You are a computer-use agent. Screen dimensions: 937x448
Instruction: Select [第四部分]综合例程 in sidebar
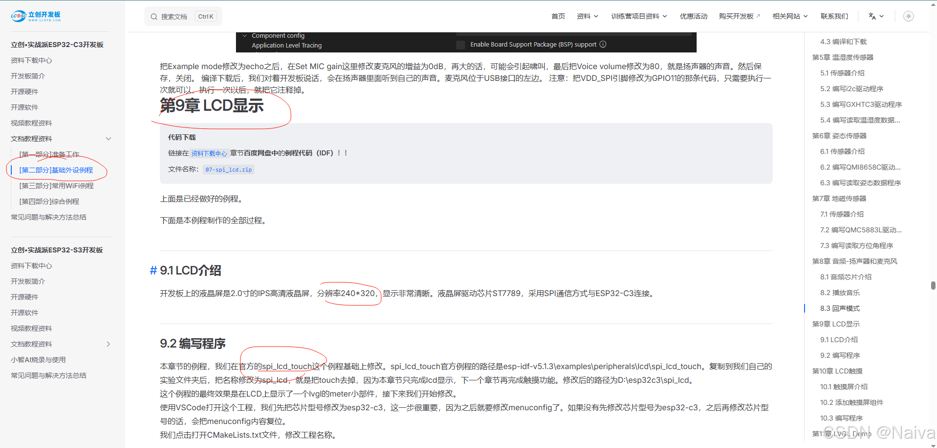pos(49,201)
